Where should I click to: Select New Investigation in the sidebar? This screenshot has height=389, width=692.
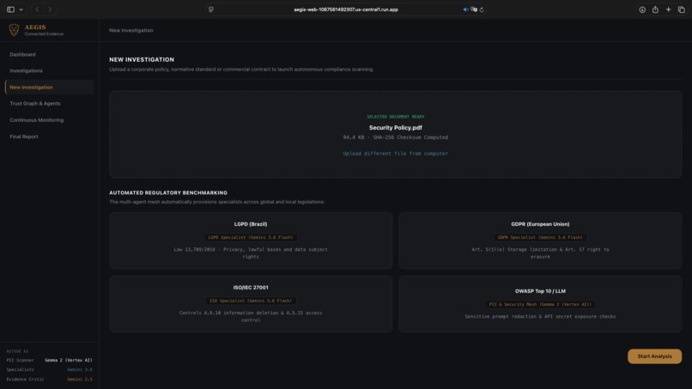(x=50, y=87)
